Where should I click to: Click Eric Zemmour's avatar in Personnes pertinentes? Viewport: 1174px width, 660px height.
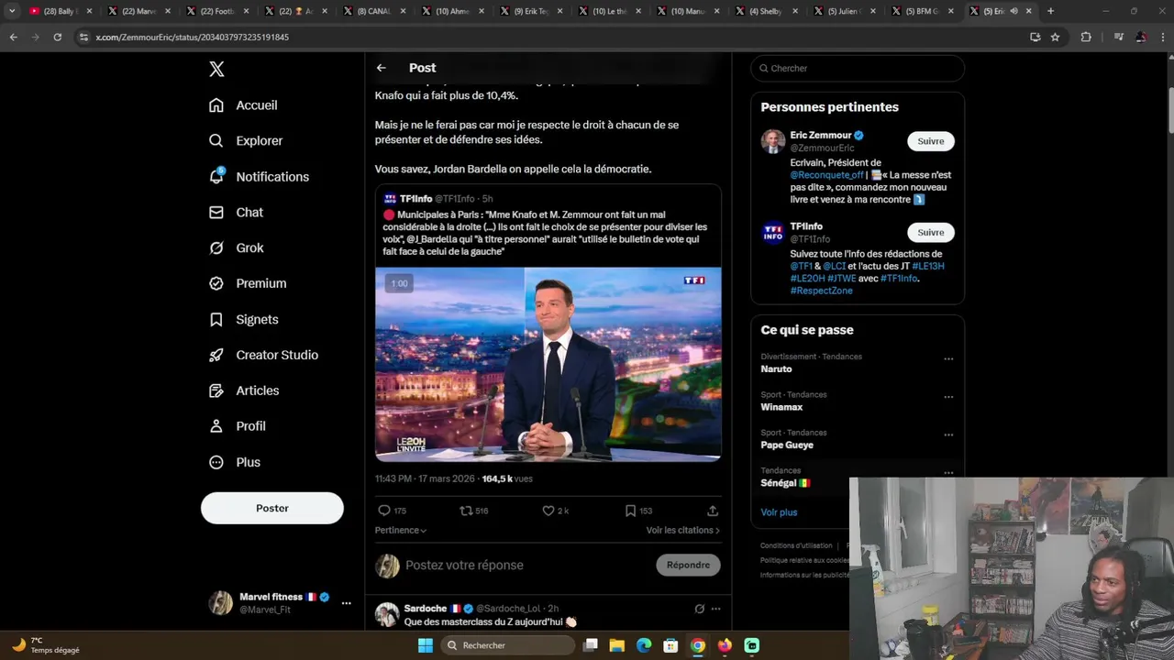click(773, 141)
